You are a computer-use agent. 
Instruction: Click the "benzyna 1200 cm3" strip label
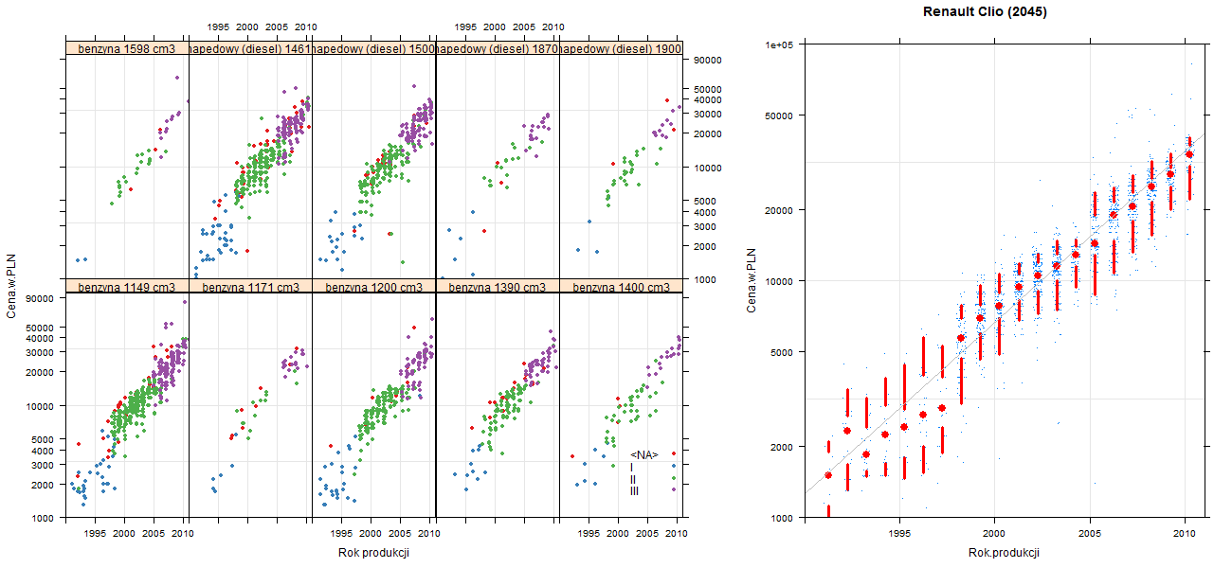tap(373, 287)
